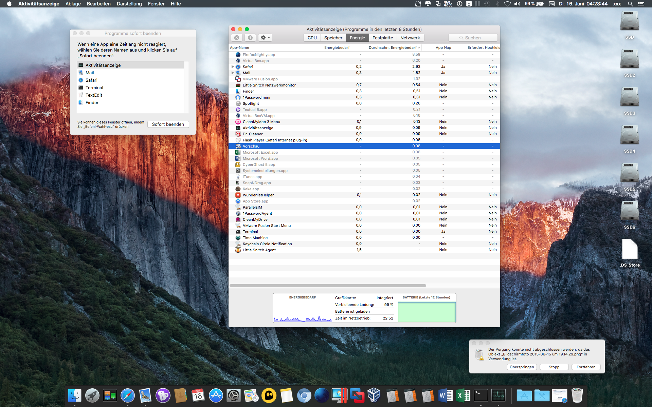Image resolution: width=652 pixels, height=407 pixels.
Task: Click the horizontal scrollbar of the process table
Action: [328, 286]
